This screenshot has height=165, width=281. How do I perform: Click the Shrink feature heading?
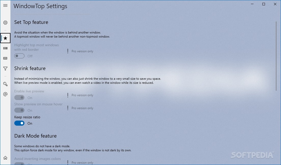coord(30,68)
